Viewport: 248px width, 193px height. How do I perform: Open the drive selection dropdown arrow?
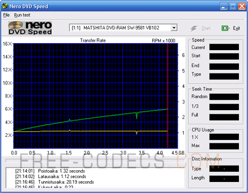pyautogui.click(x=174, y=28)
